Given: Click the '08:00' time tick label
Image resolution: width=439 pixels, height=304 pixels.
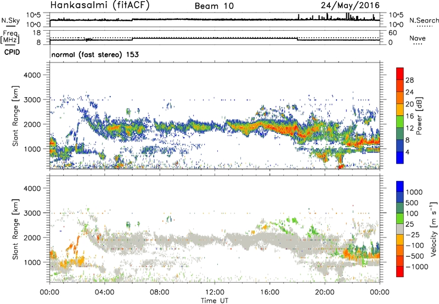Looking at the screenshot, I should (160, 292).
